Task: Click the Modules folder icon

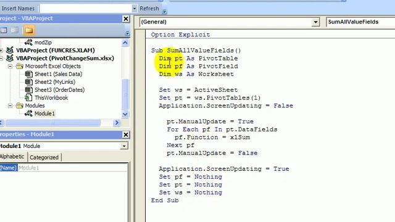Action: tap(19, 105)
